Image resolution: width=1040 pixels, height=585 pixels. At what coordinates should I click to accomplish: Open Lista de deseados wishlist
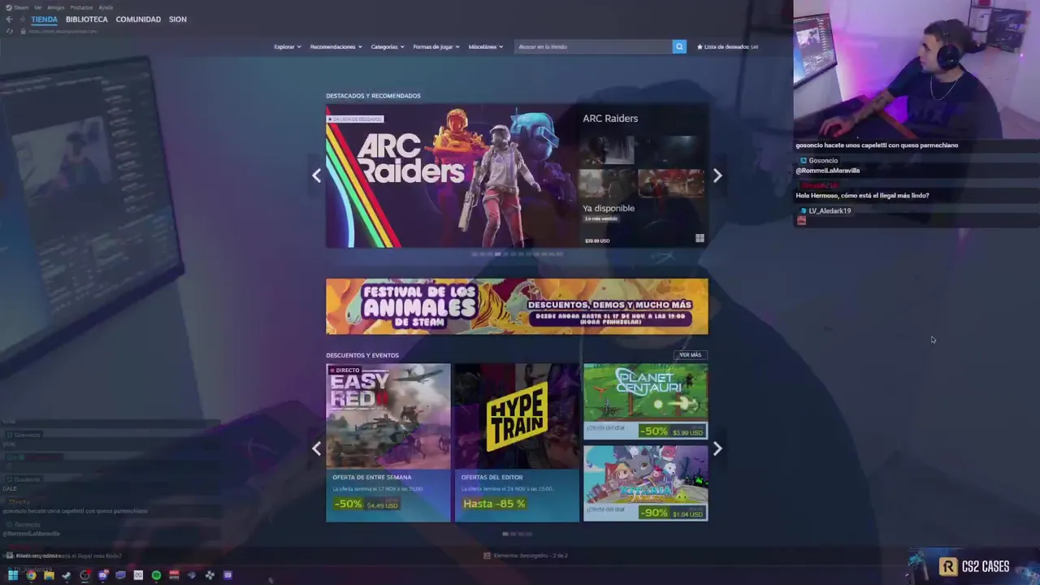point(727,46)
